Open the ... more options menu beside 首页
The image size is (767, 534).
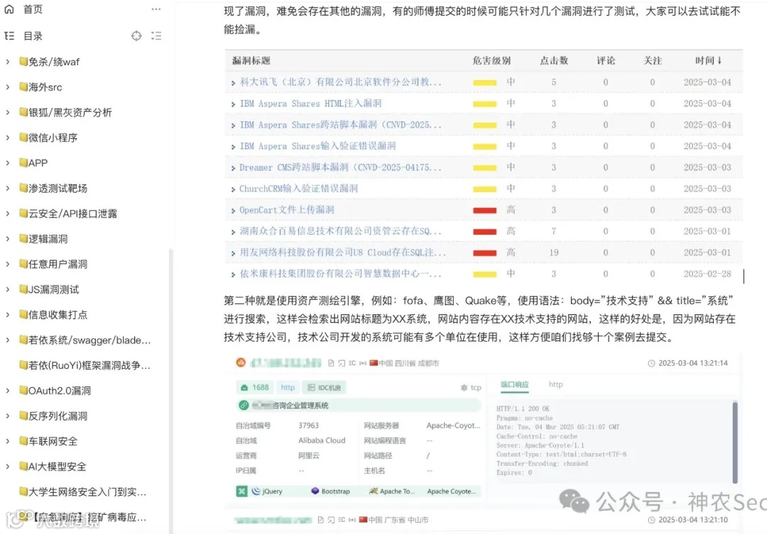(x=156, y=9)
